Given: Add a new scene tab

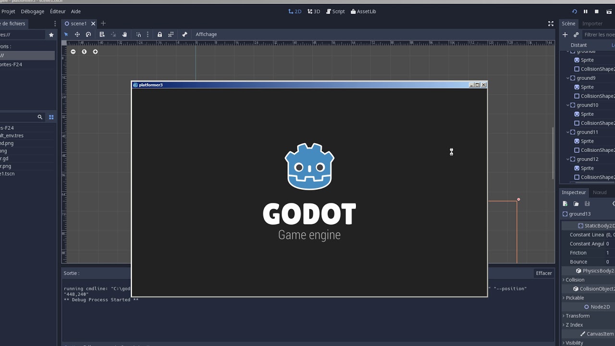Looking at the screenshot, I should tap(103, 24).
